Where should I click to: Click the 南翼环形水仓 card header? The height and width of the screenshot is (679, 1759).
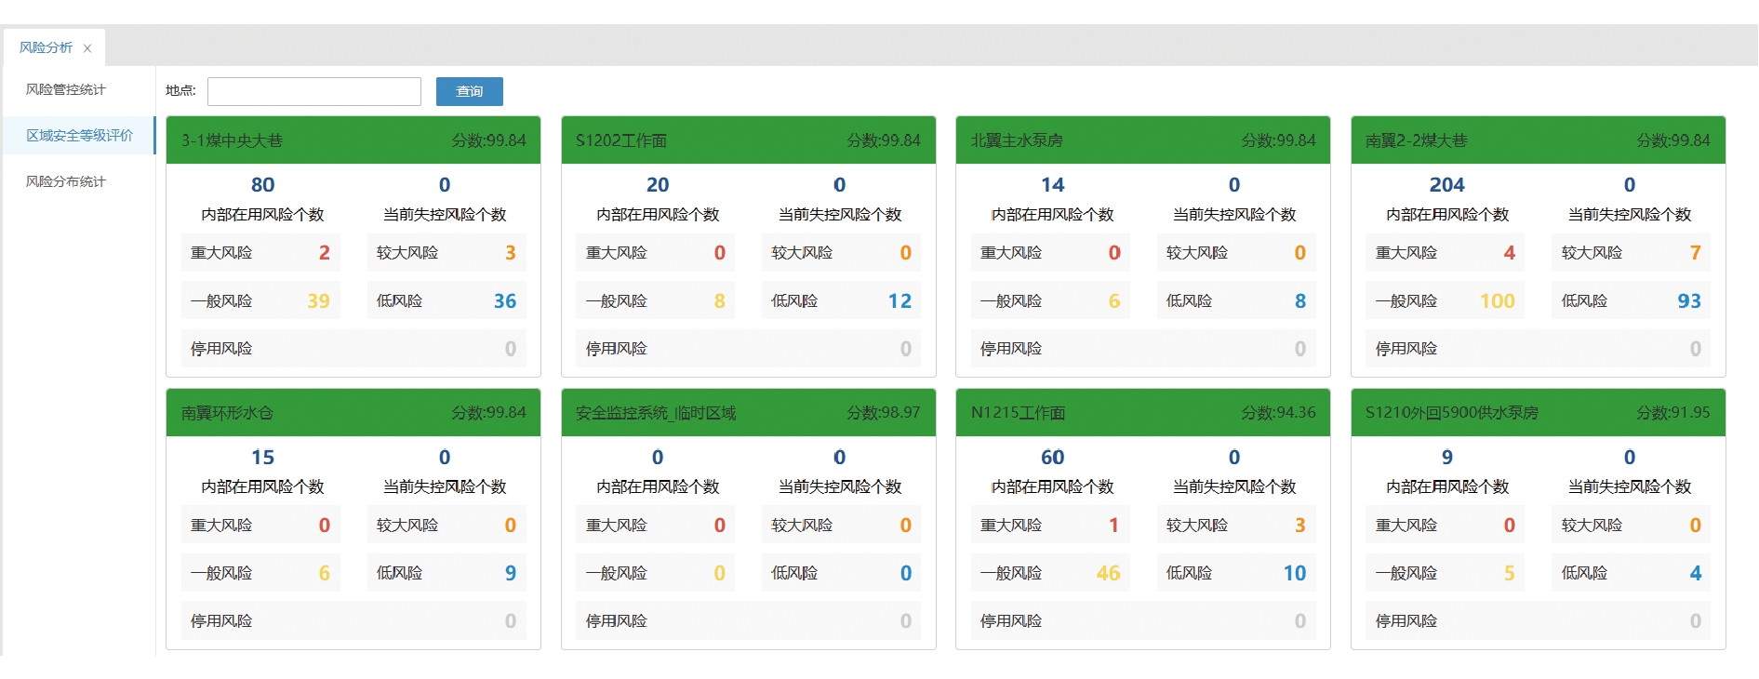coord(353,413)
